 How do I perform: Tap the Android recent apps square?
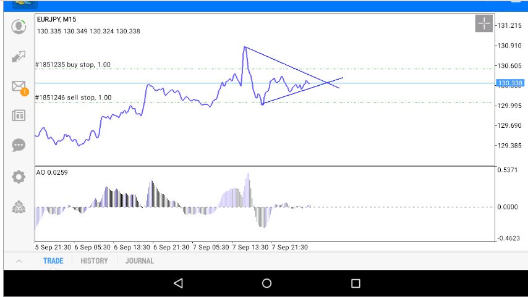[356, 283]
